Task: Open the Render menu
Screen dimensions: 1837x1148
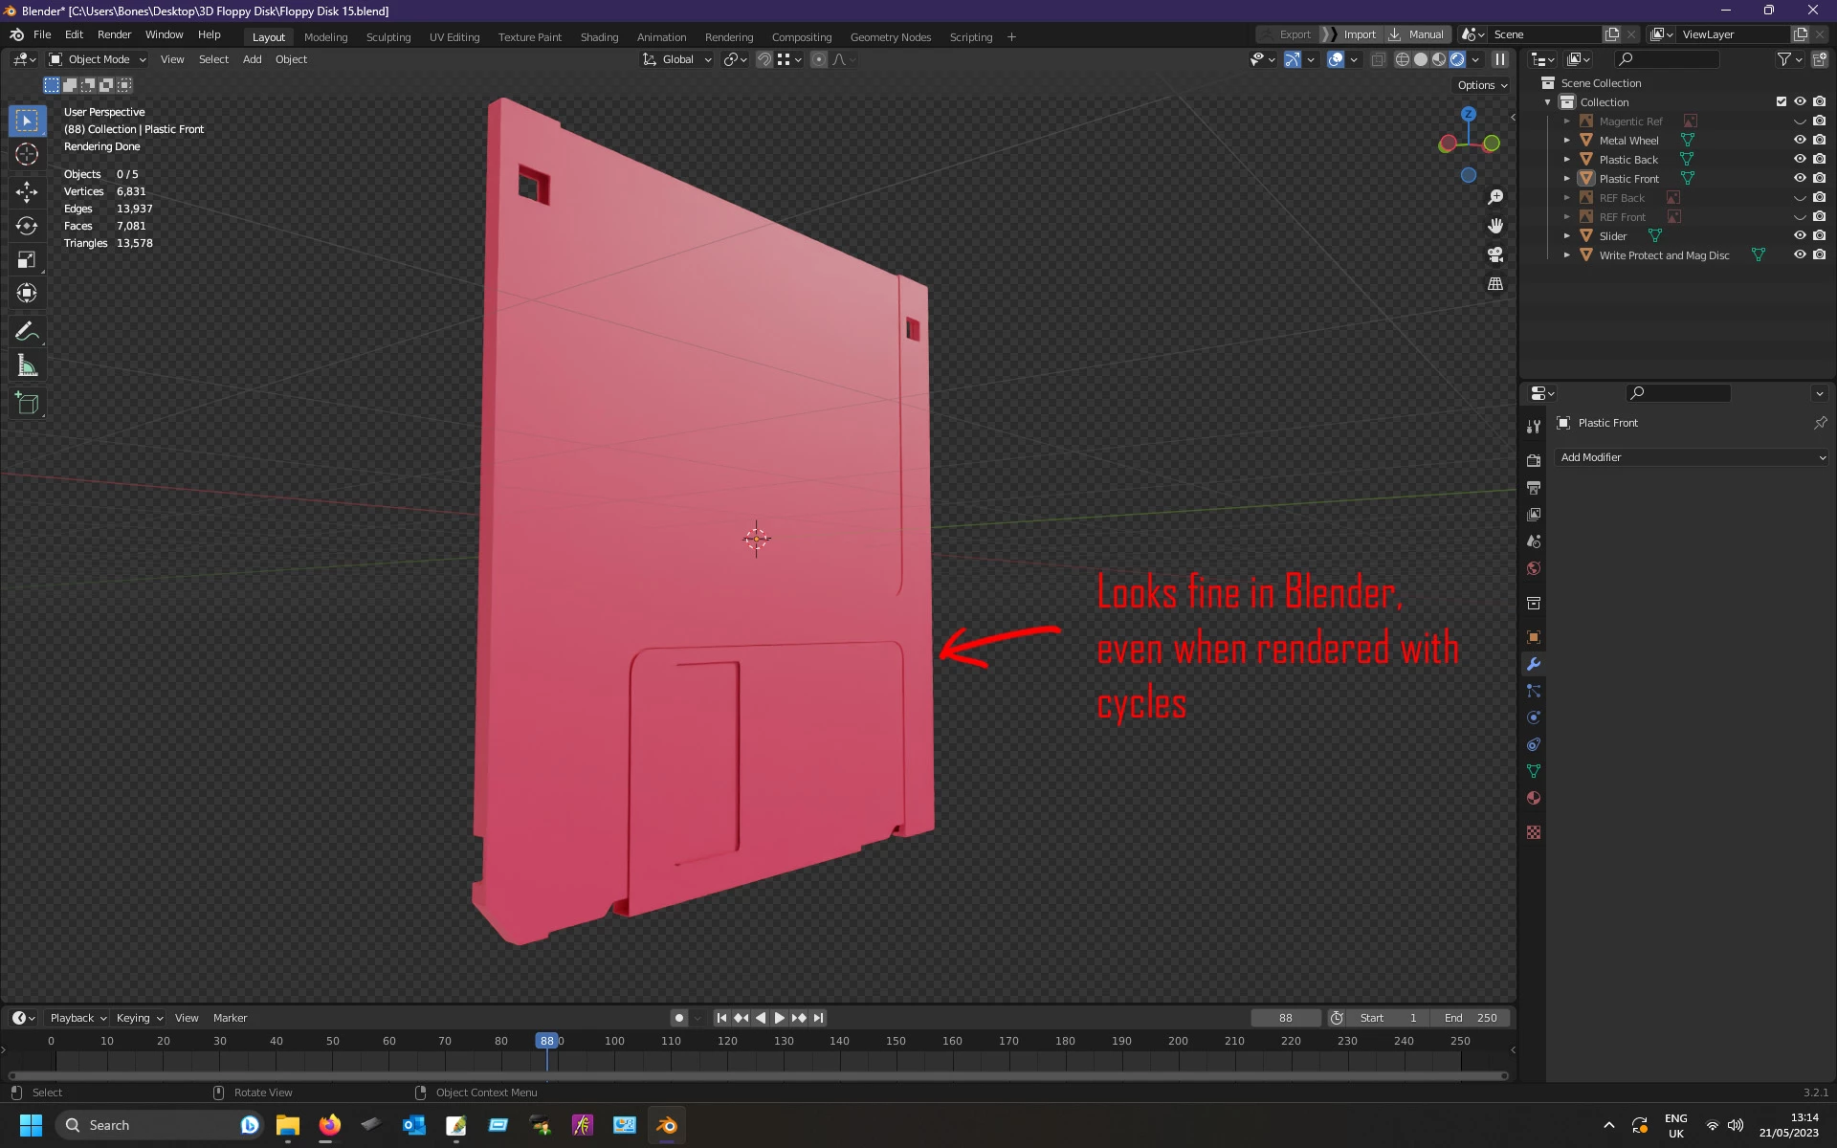Action: [114, 34]
